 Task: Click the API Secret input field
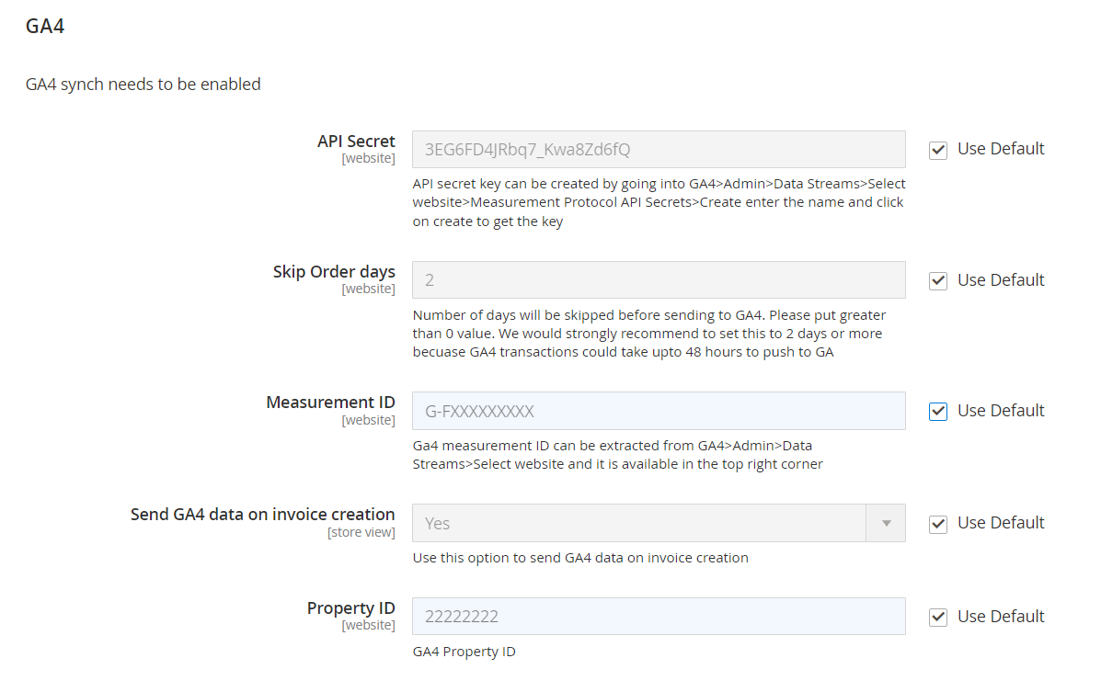658,149
